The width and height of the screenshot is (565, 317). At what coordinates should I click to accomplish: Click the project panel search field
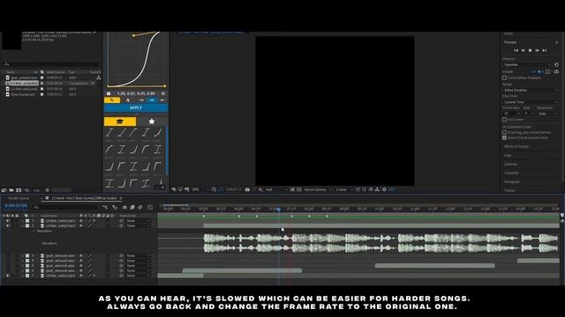click(51, 64)
